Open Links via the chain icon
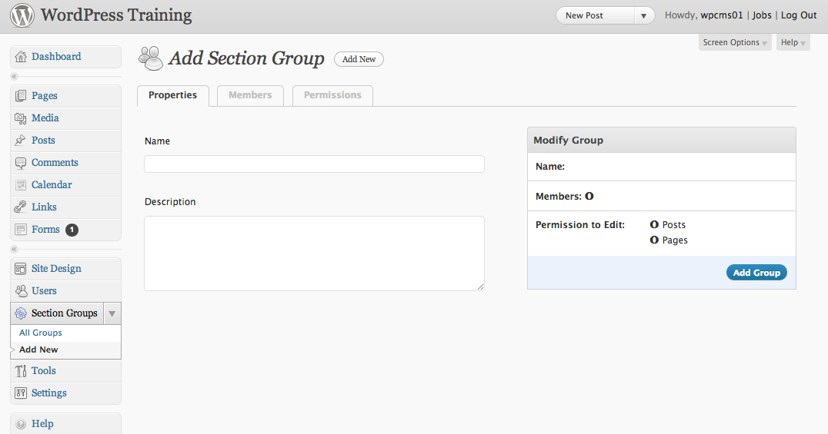The image size is (828, 434). tap(21, 207)
